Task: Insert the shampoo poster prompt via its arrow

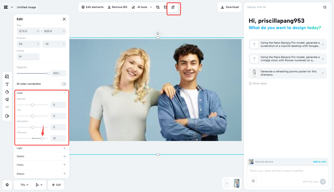Action: 323,73
